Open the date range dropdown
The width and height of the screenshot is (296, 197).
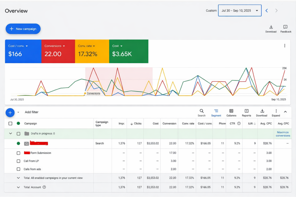tap(240, 10)
